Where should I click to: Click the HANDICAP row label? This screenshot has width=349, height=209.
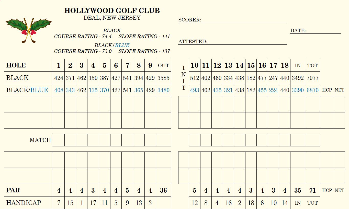[24, 203]
